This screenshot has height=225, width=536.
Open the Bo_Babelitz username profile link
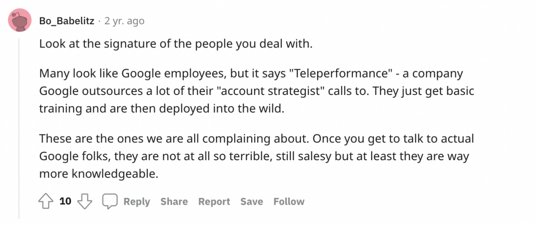[x=67, y=21]
